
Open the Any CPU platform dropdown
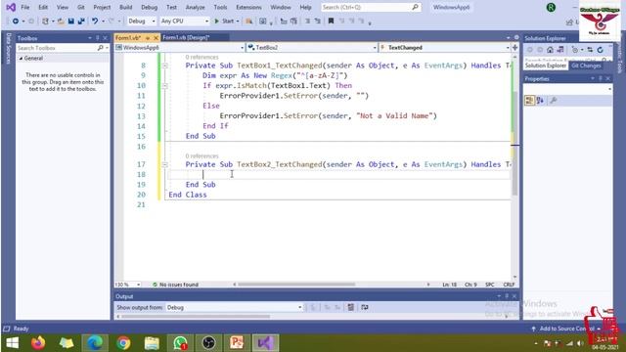185,22
